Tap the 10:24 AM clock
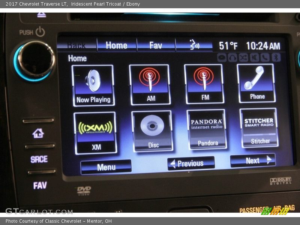Screen dimensions: 300x225 click(263, 46)
